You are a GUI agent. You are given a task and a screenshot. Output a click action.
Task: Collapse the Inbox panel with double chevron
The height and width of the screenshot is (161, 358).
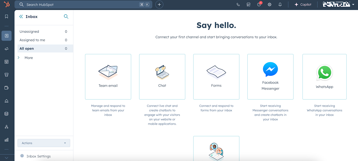[21, 17]
